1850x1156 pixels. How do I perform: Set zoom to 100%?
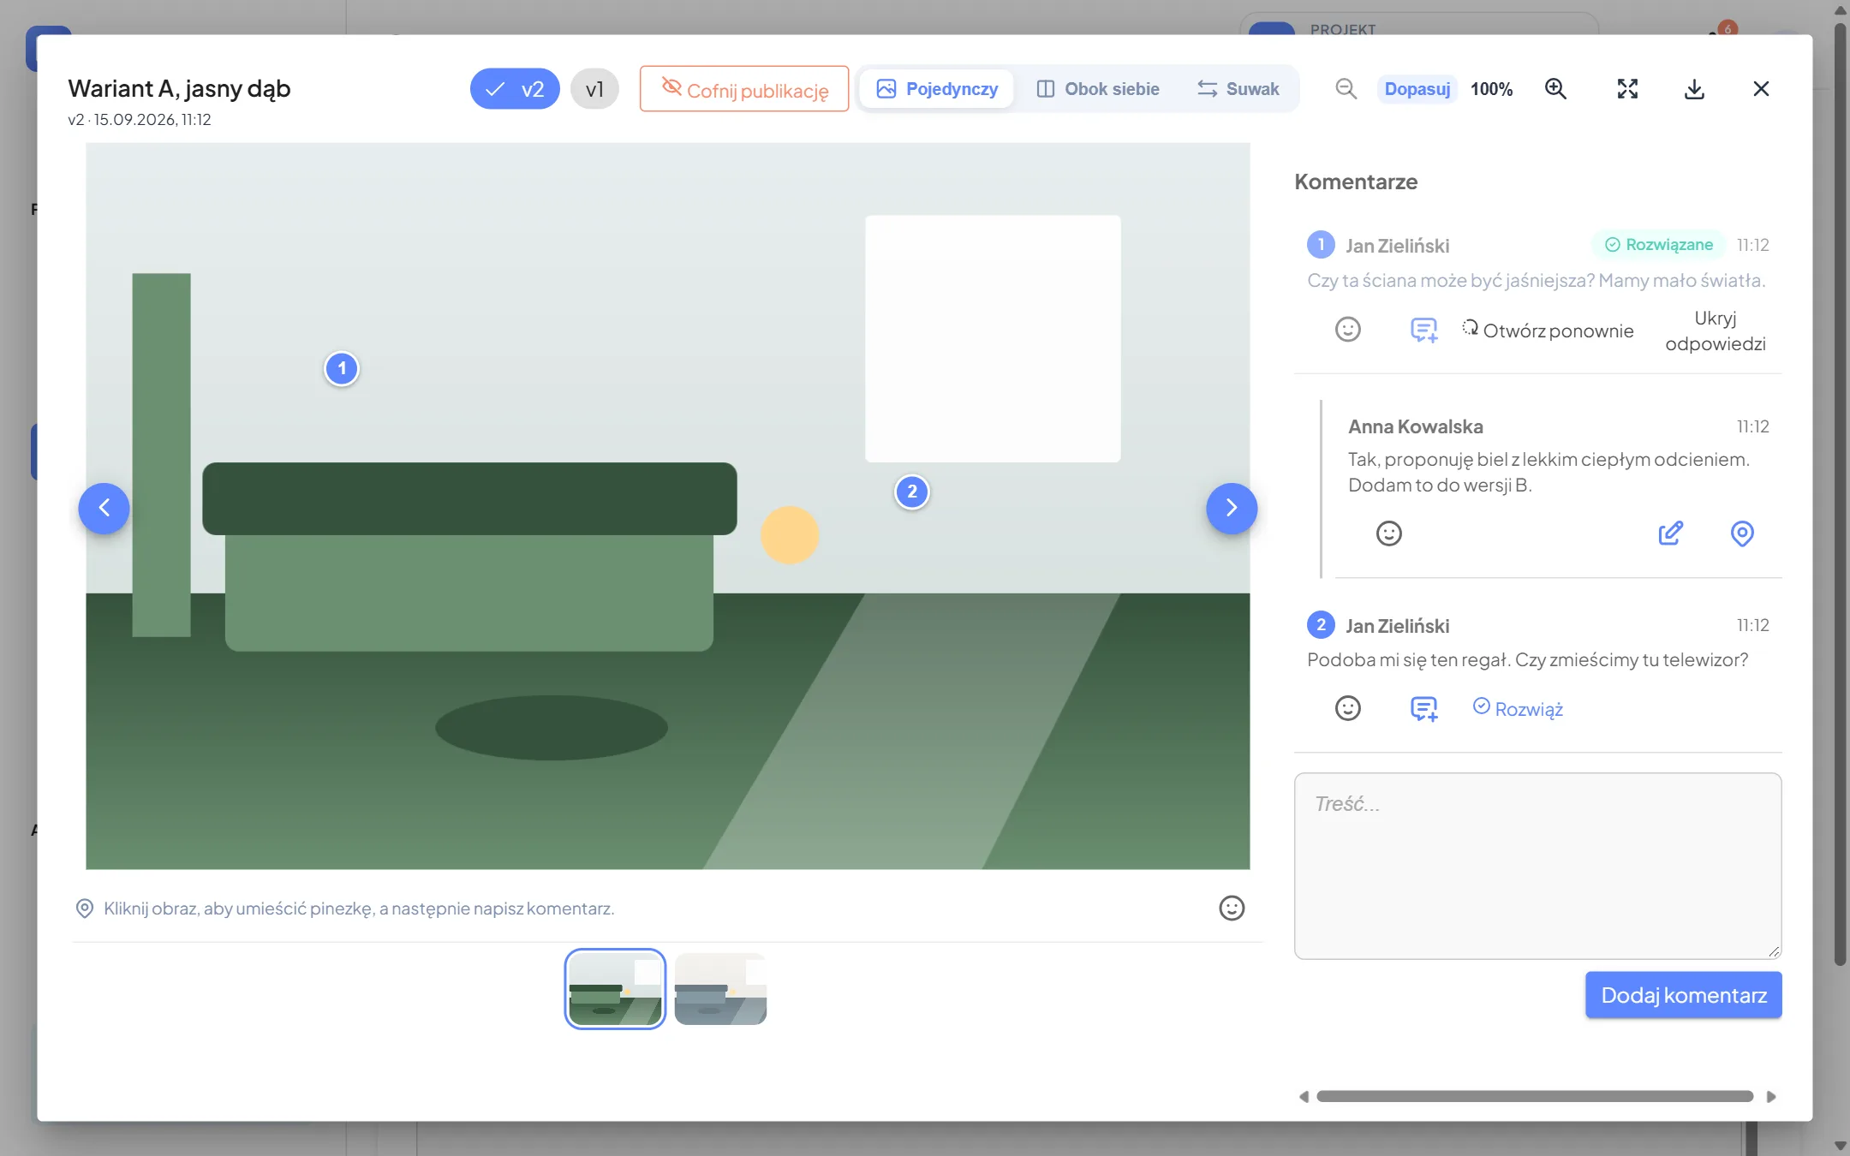pos(1492,89)
